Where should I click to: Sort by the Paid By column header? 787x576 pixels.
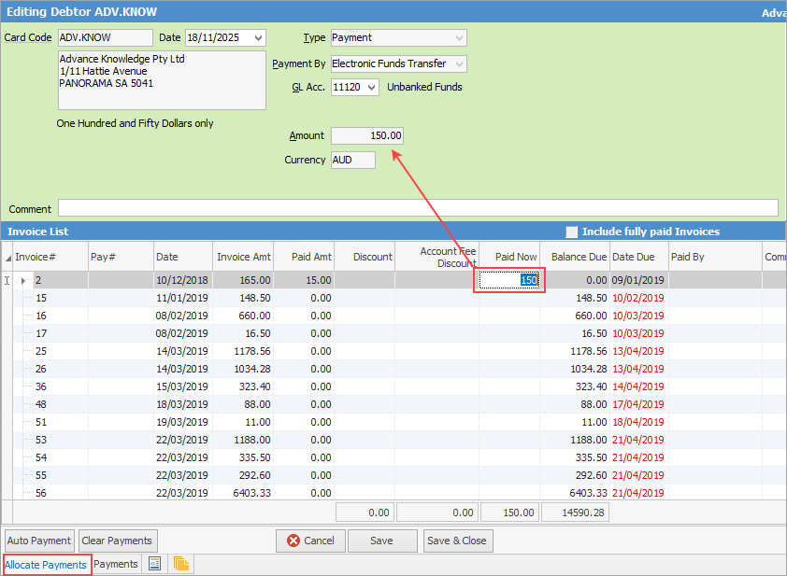[715, 257]
